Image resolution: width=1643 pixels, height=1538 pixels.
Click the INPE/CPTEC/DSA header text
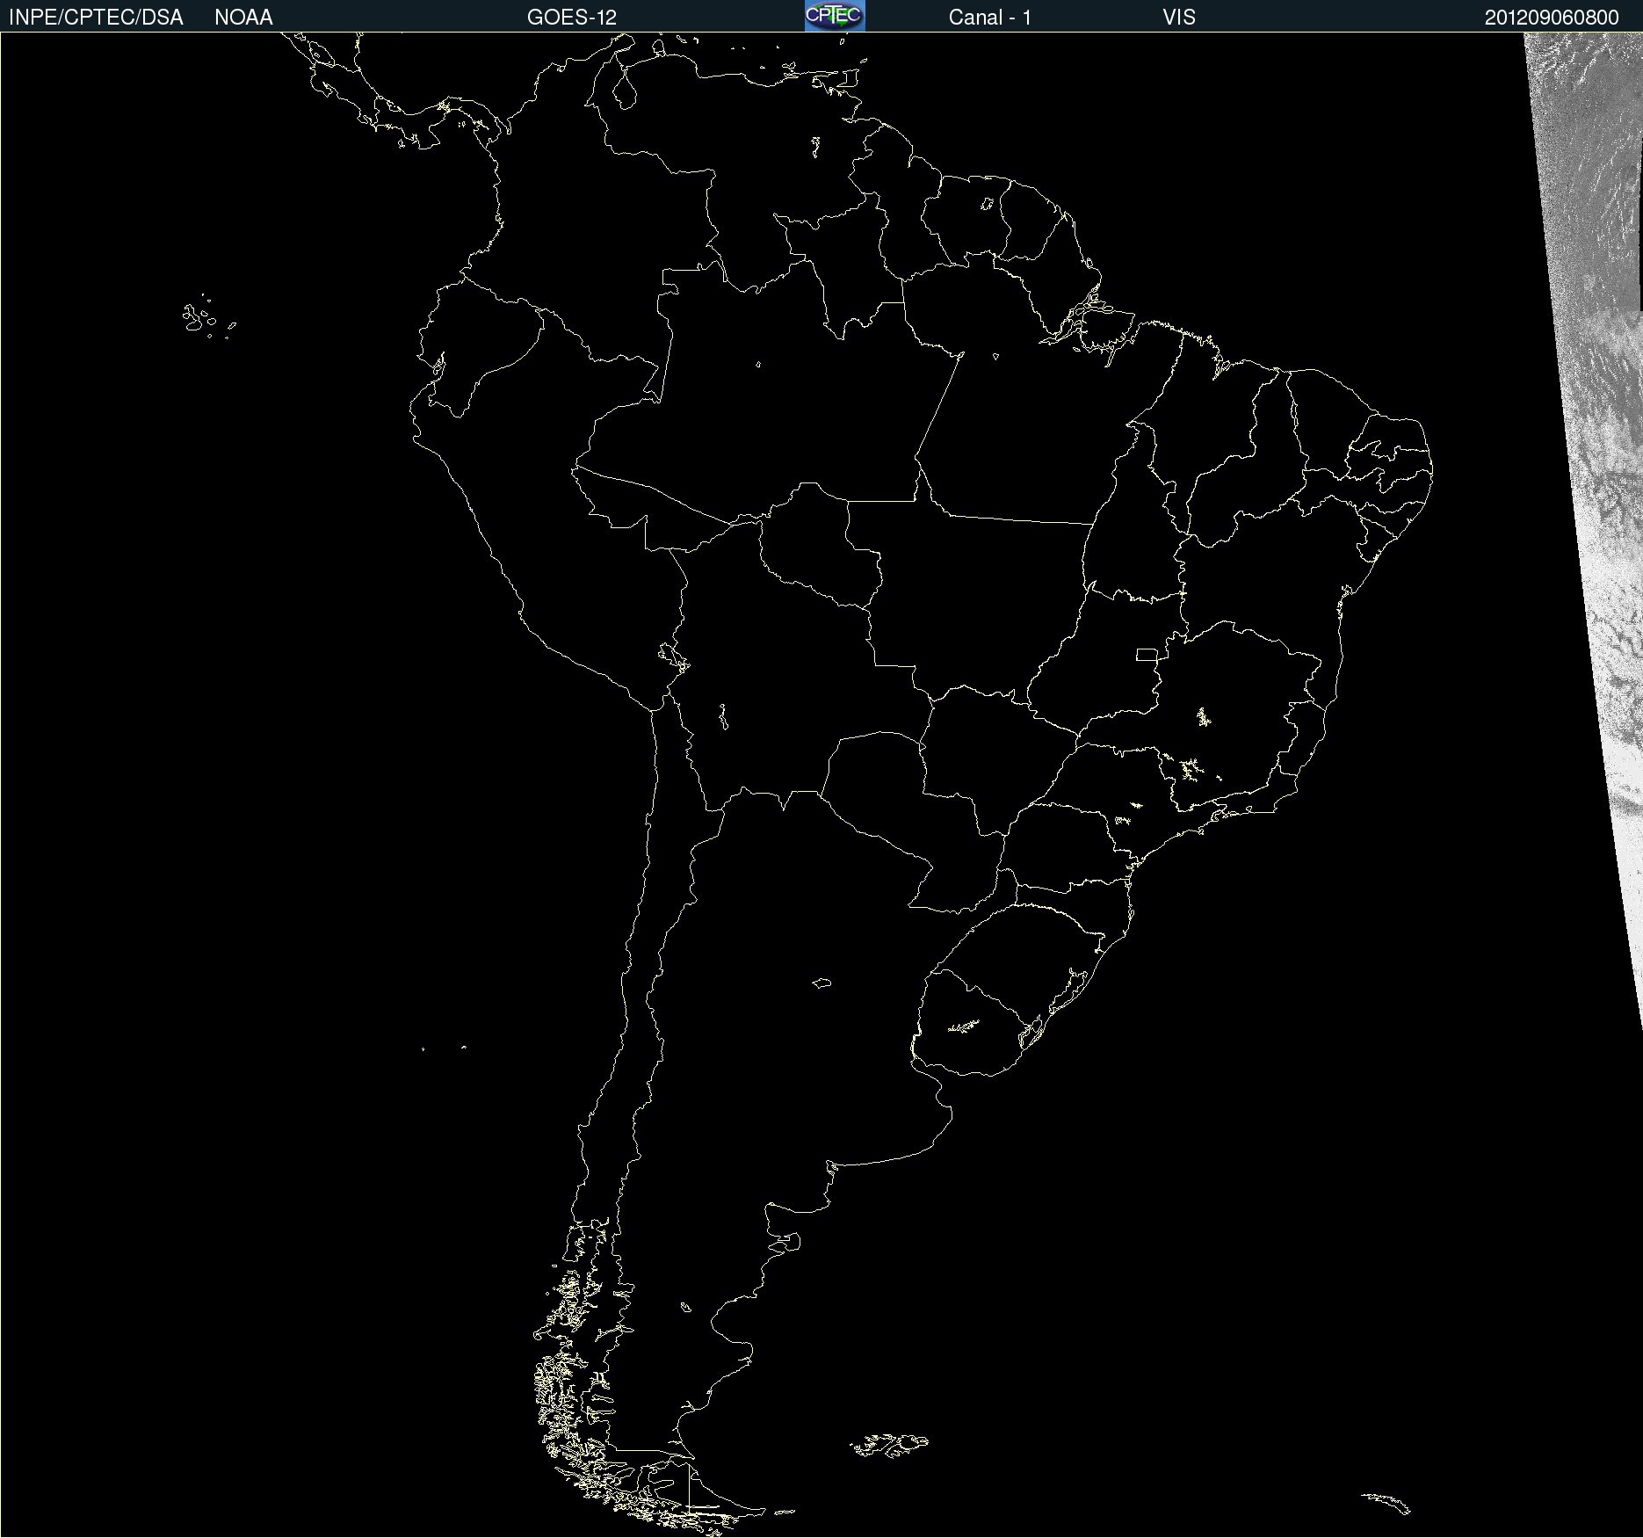96,18
